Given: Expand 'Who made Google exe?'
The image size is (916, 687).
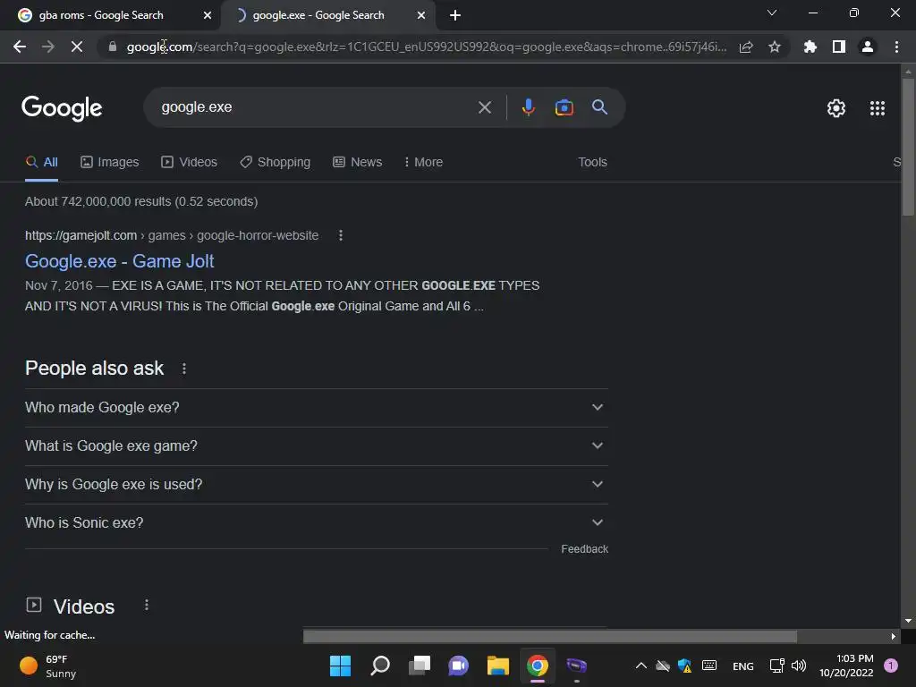Looking at the screenshot, I should (316, 407).
